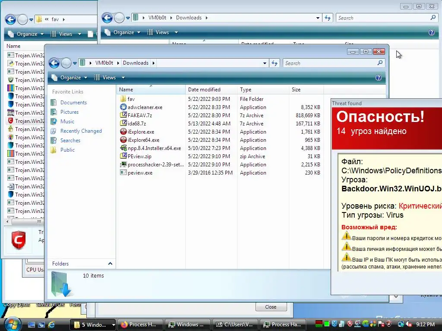Go back in the fav window
442x331 pixels.
(x=10, y=19)
